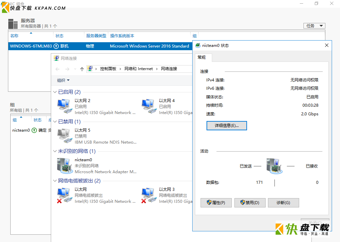Click the sent packets value 171
This screenshot has width=340, height=242.
coord(259,182)
